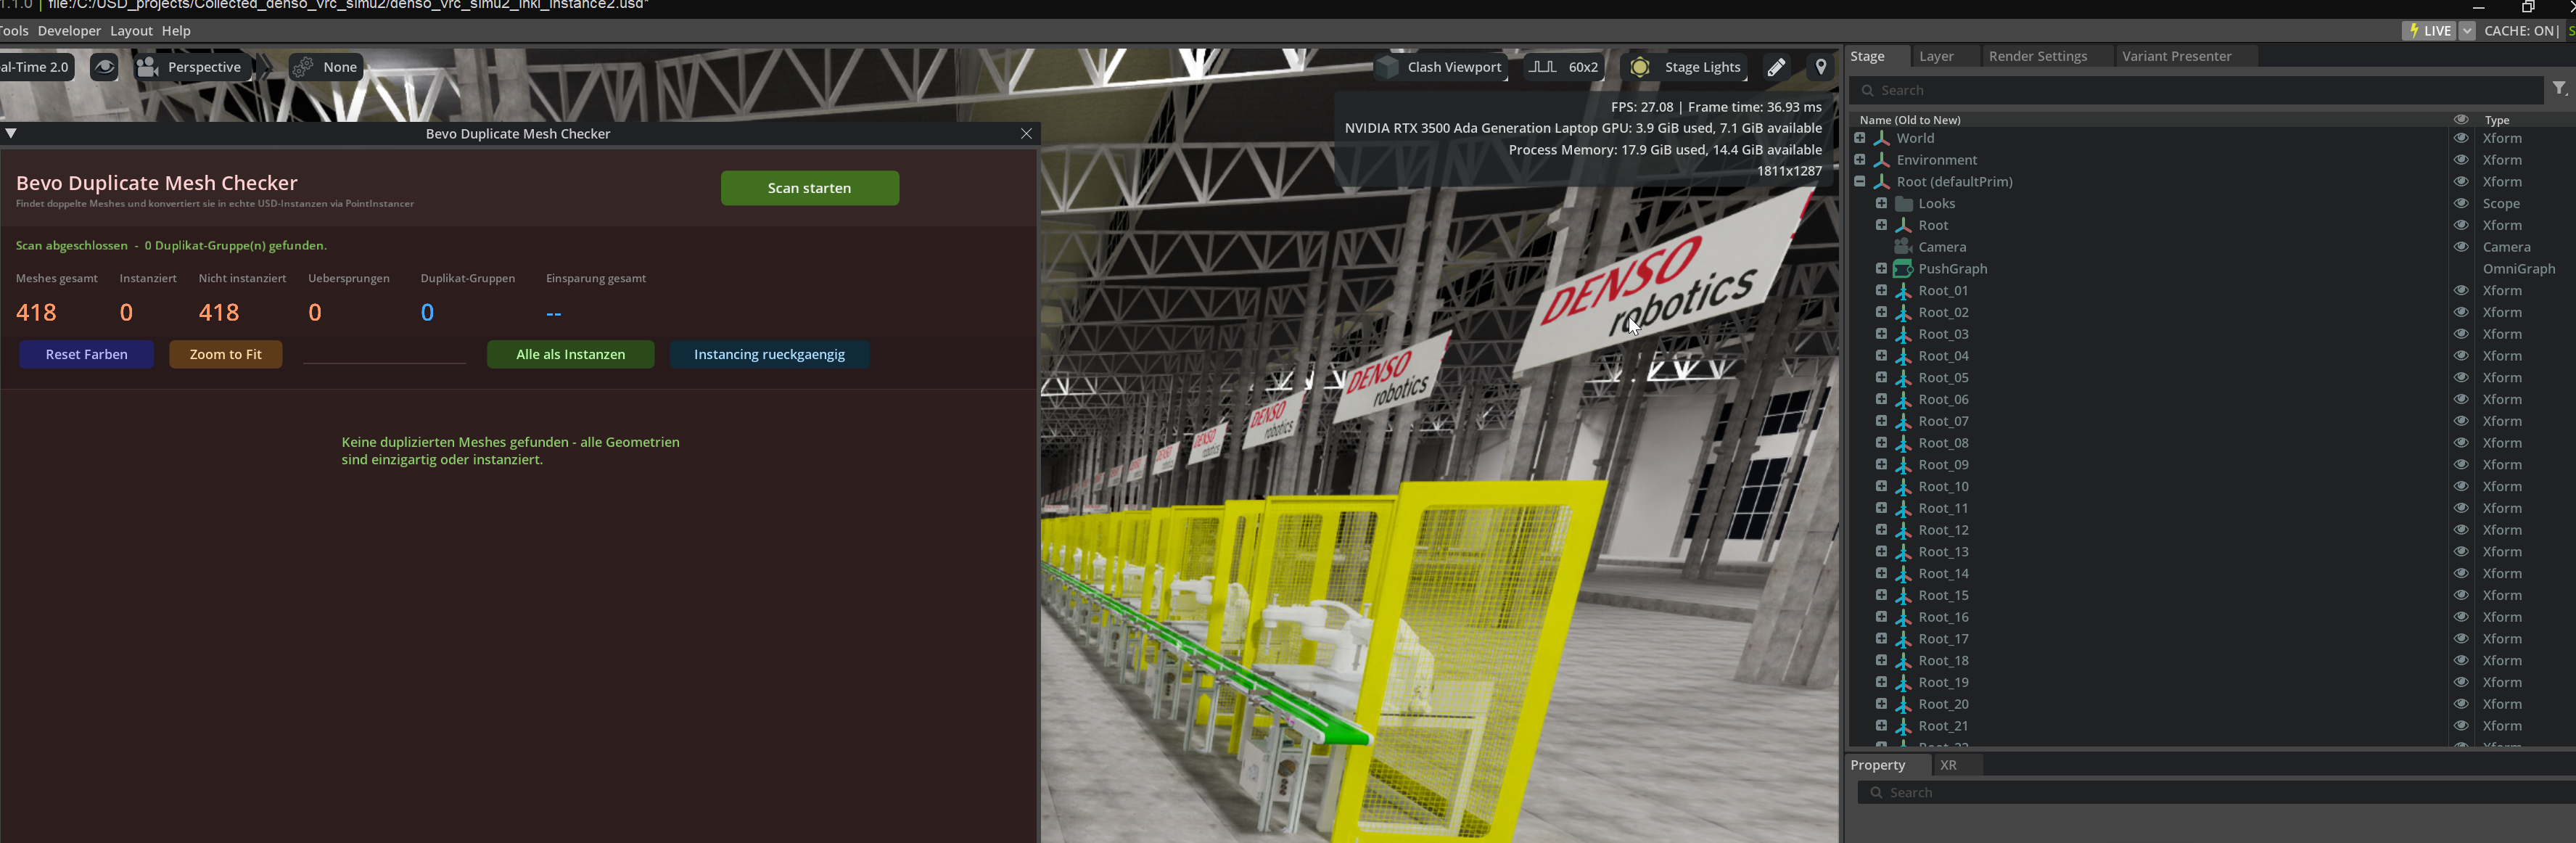Click the location pin icon in viewport toolbar

(1821, 67)
